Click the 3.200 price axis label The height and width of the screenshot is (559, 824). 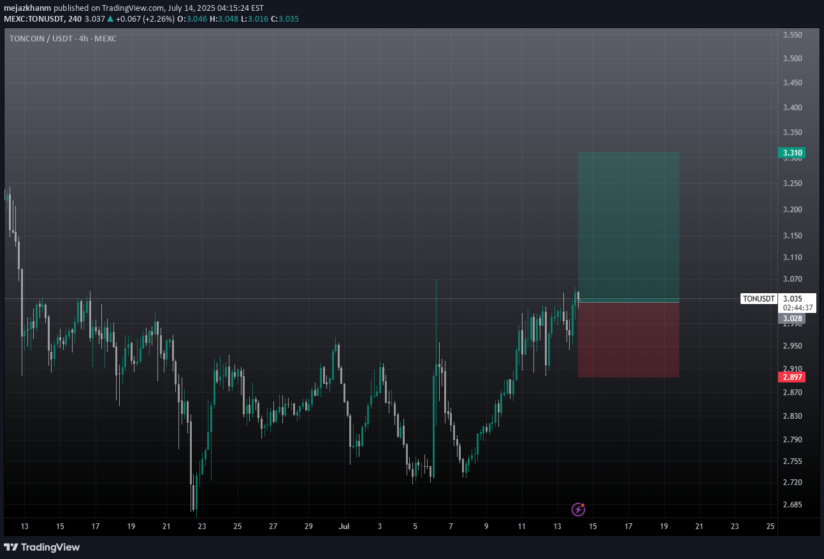coord(792,210)
